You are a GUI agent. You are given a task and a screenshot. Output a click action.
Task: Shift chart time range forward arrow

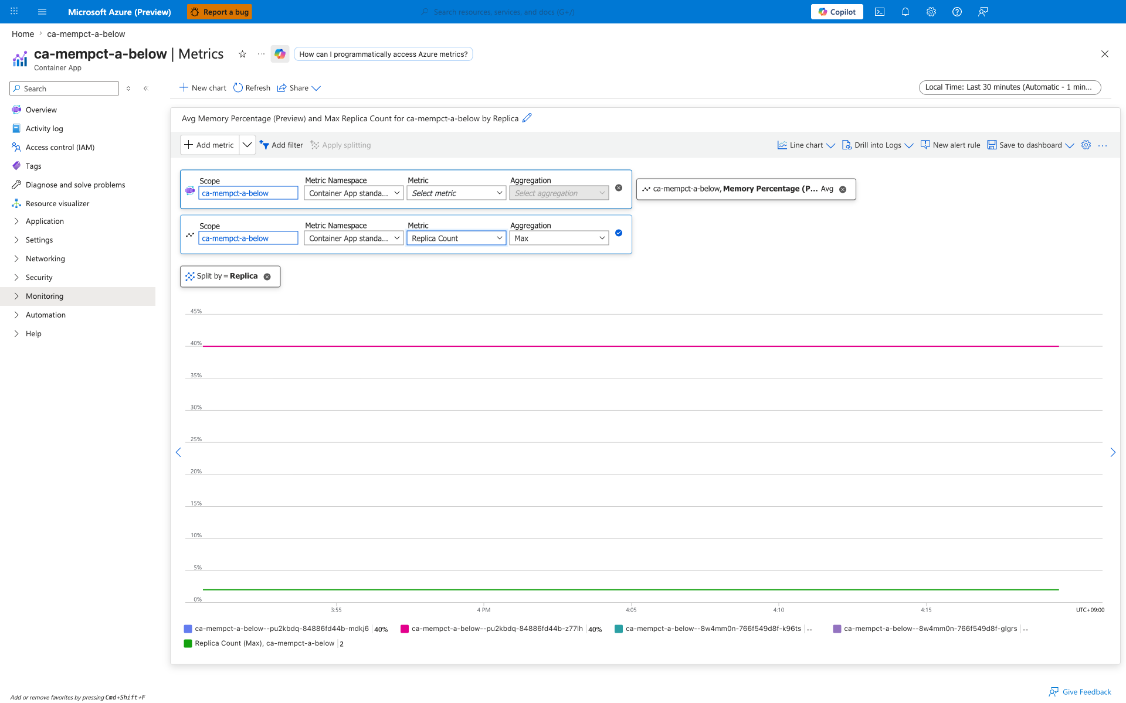click(x=1113, y=452)
